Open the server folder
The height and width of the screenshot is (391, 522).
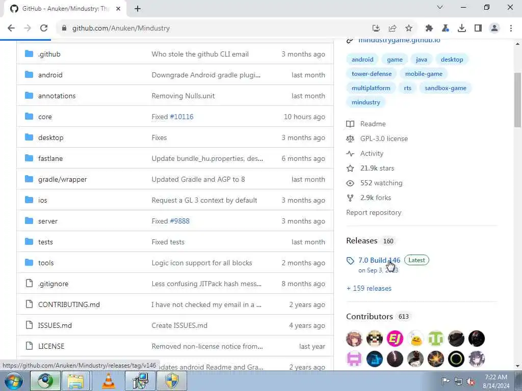[x=47, y=221]
